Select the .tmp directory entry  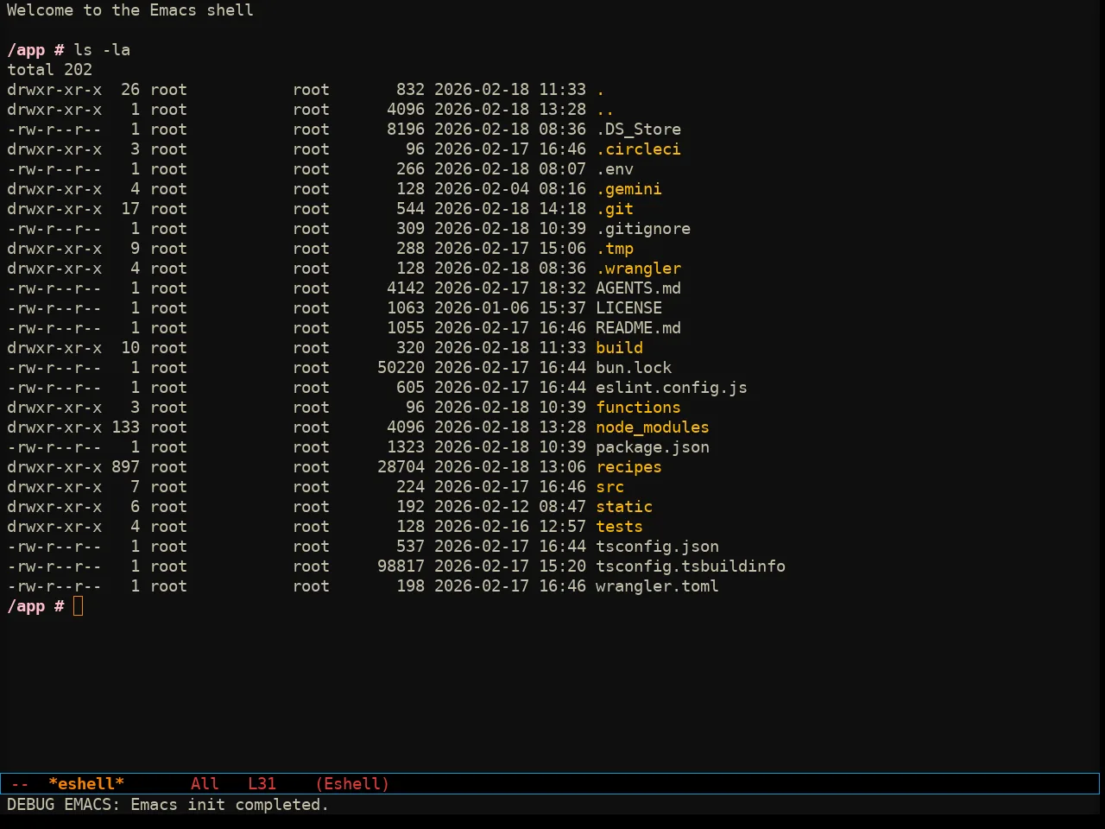(616, 249)
